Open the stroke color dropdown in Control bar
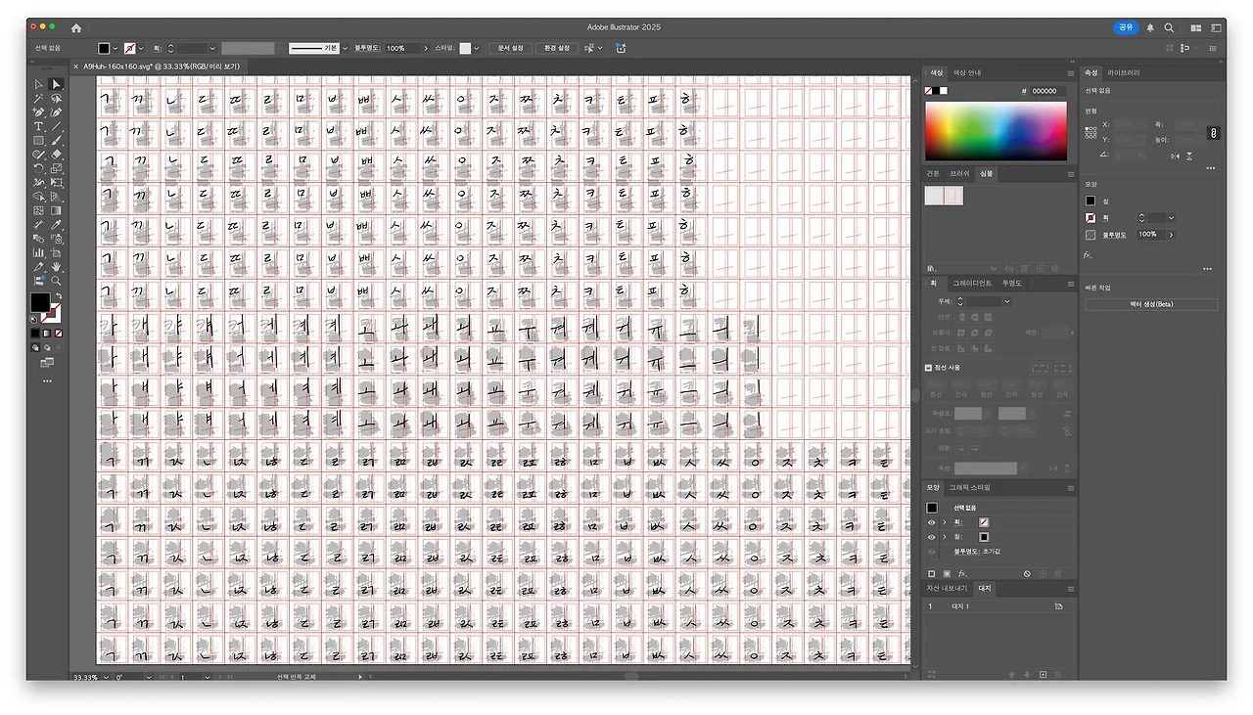 pyautogui.click(x=141, y=48)
